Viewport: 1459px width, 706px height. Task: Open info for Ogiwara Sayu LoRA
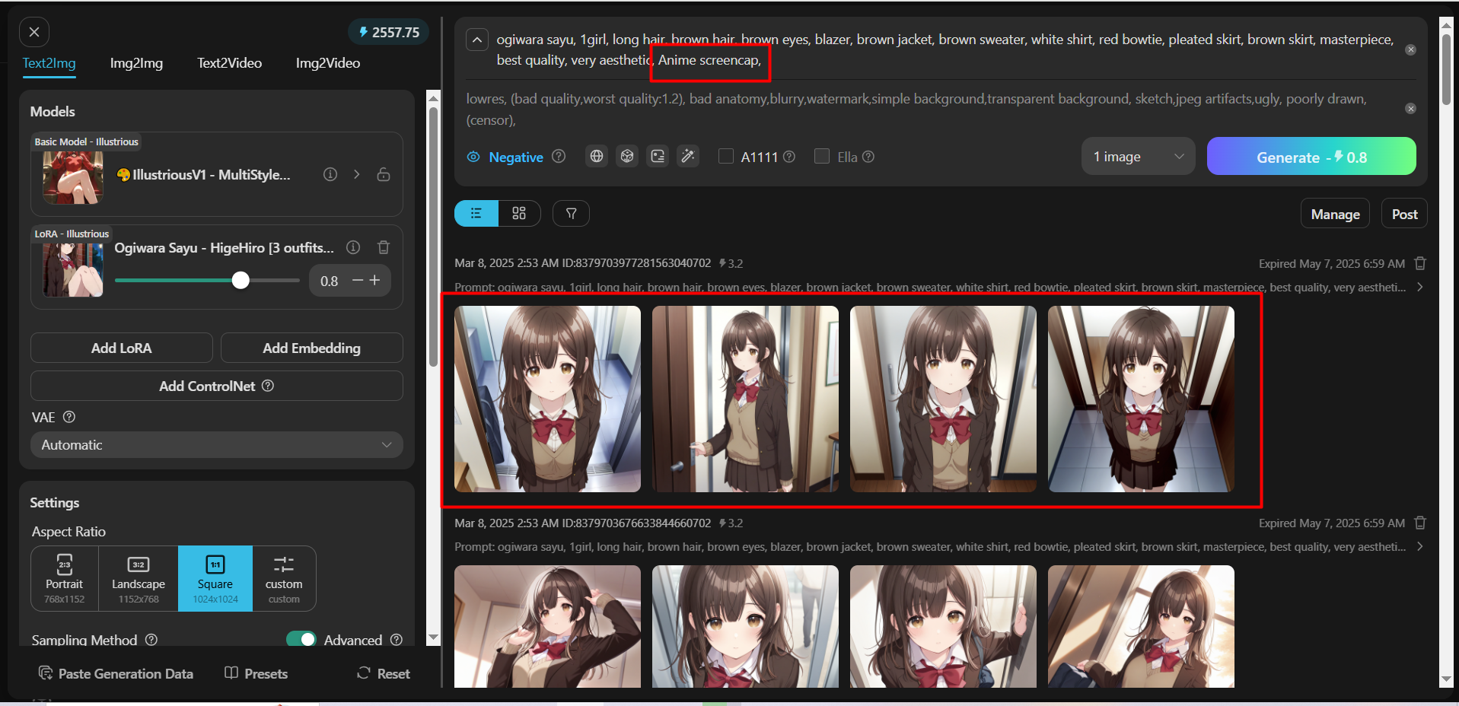353,247
